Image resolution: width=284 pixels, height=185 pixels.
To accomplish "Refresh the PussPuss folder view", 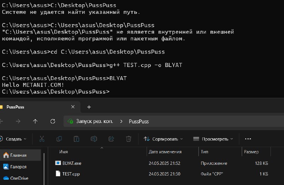I will coord(53,121).
